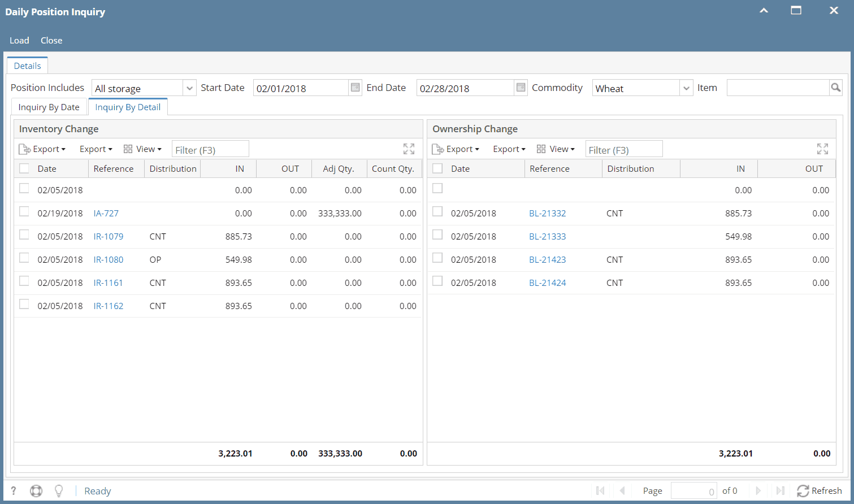Viewport: 854px width, 504px height.
Task: Click the Load menu item
Action: click(19, 41)
